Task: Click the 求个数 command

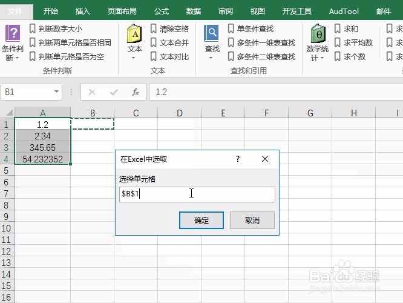Action: 350,56
